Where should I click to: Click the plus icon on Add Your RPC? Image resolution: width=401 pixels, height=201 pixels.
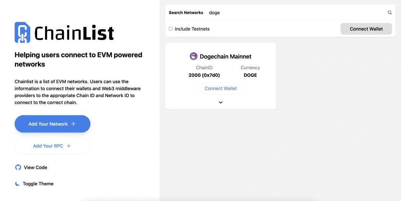click(x=69, y=146)
